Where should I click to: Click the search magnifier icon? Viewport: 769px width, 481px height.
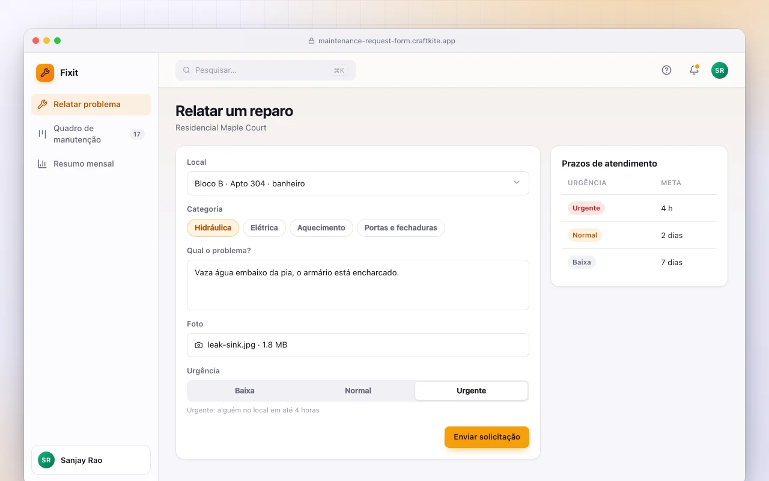(187, 70)
